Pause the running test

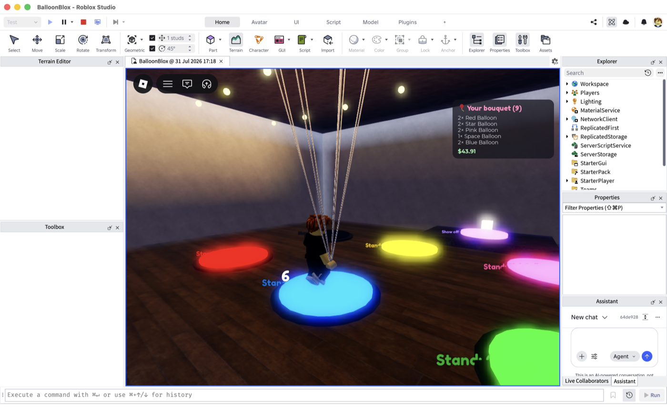click(64, 22)
